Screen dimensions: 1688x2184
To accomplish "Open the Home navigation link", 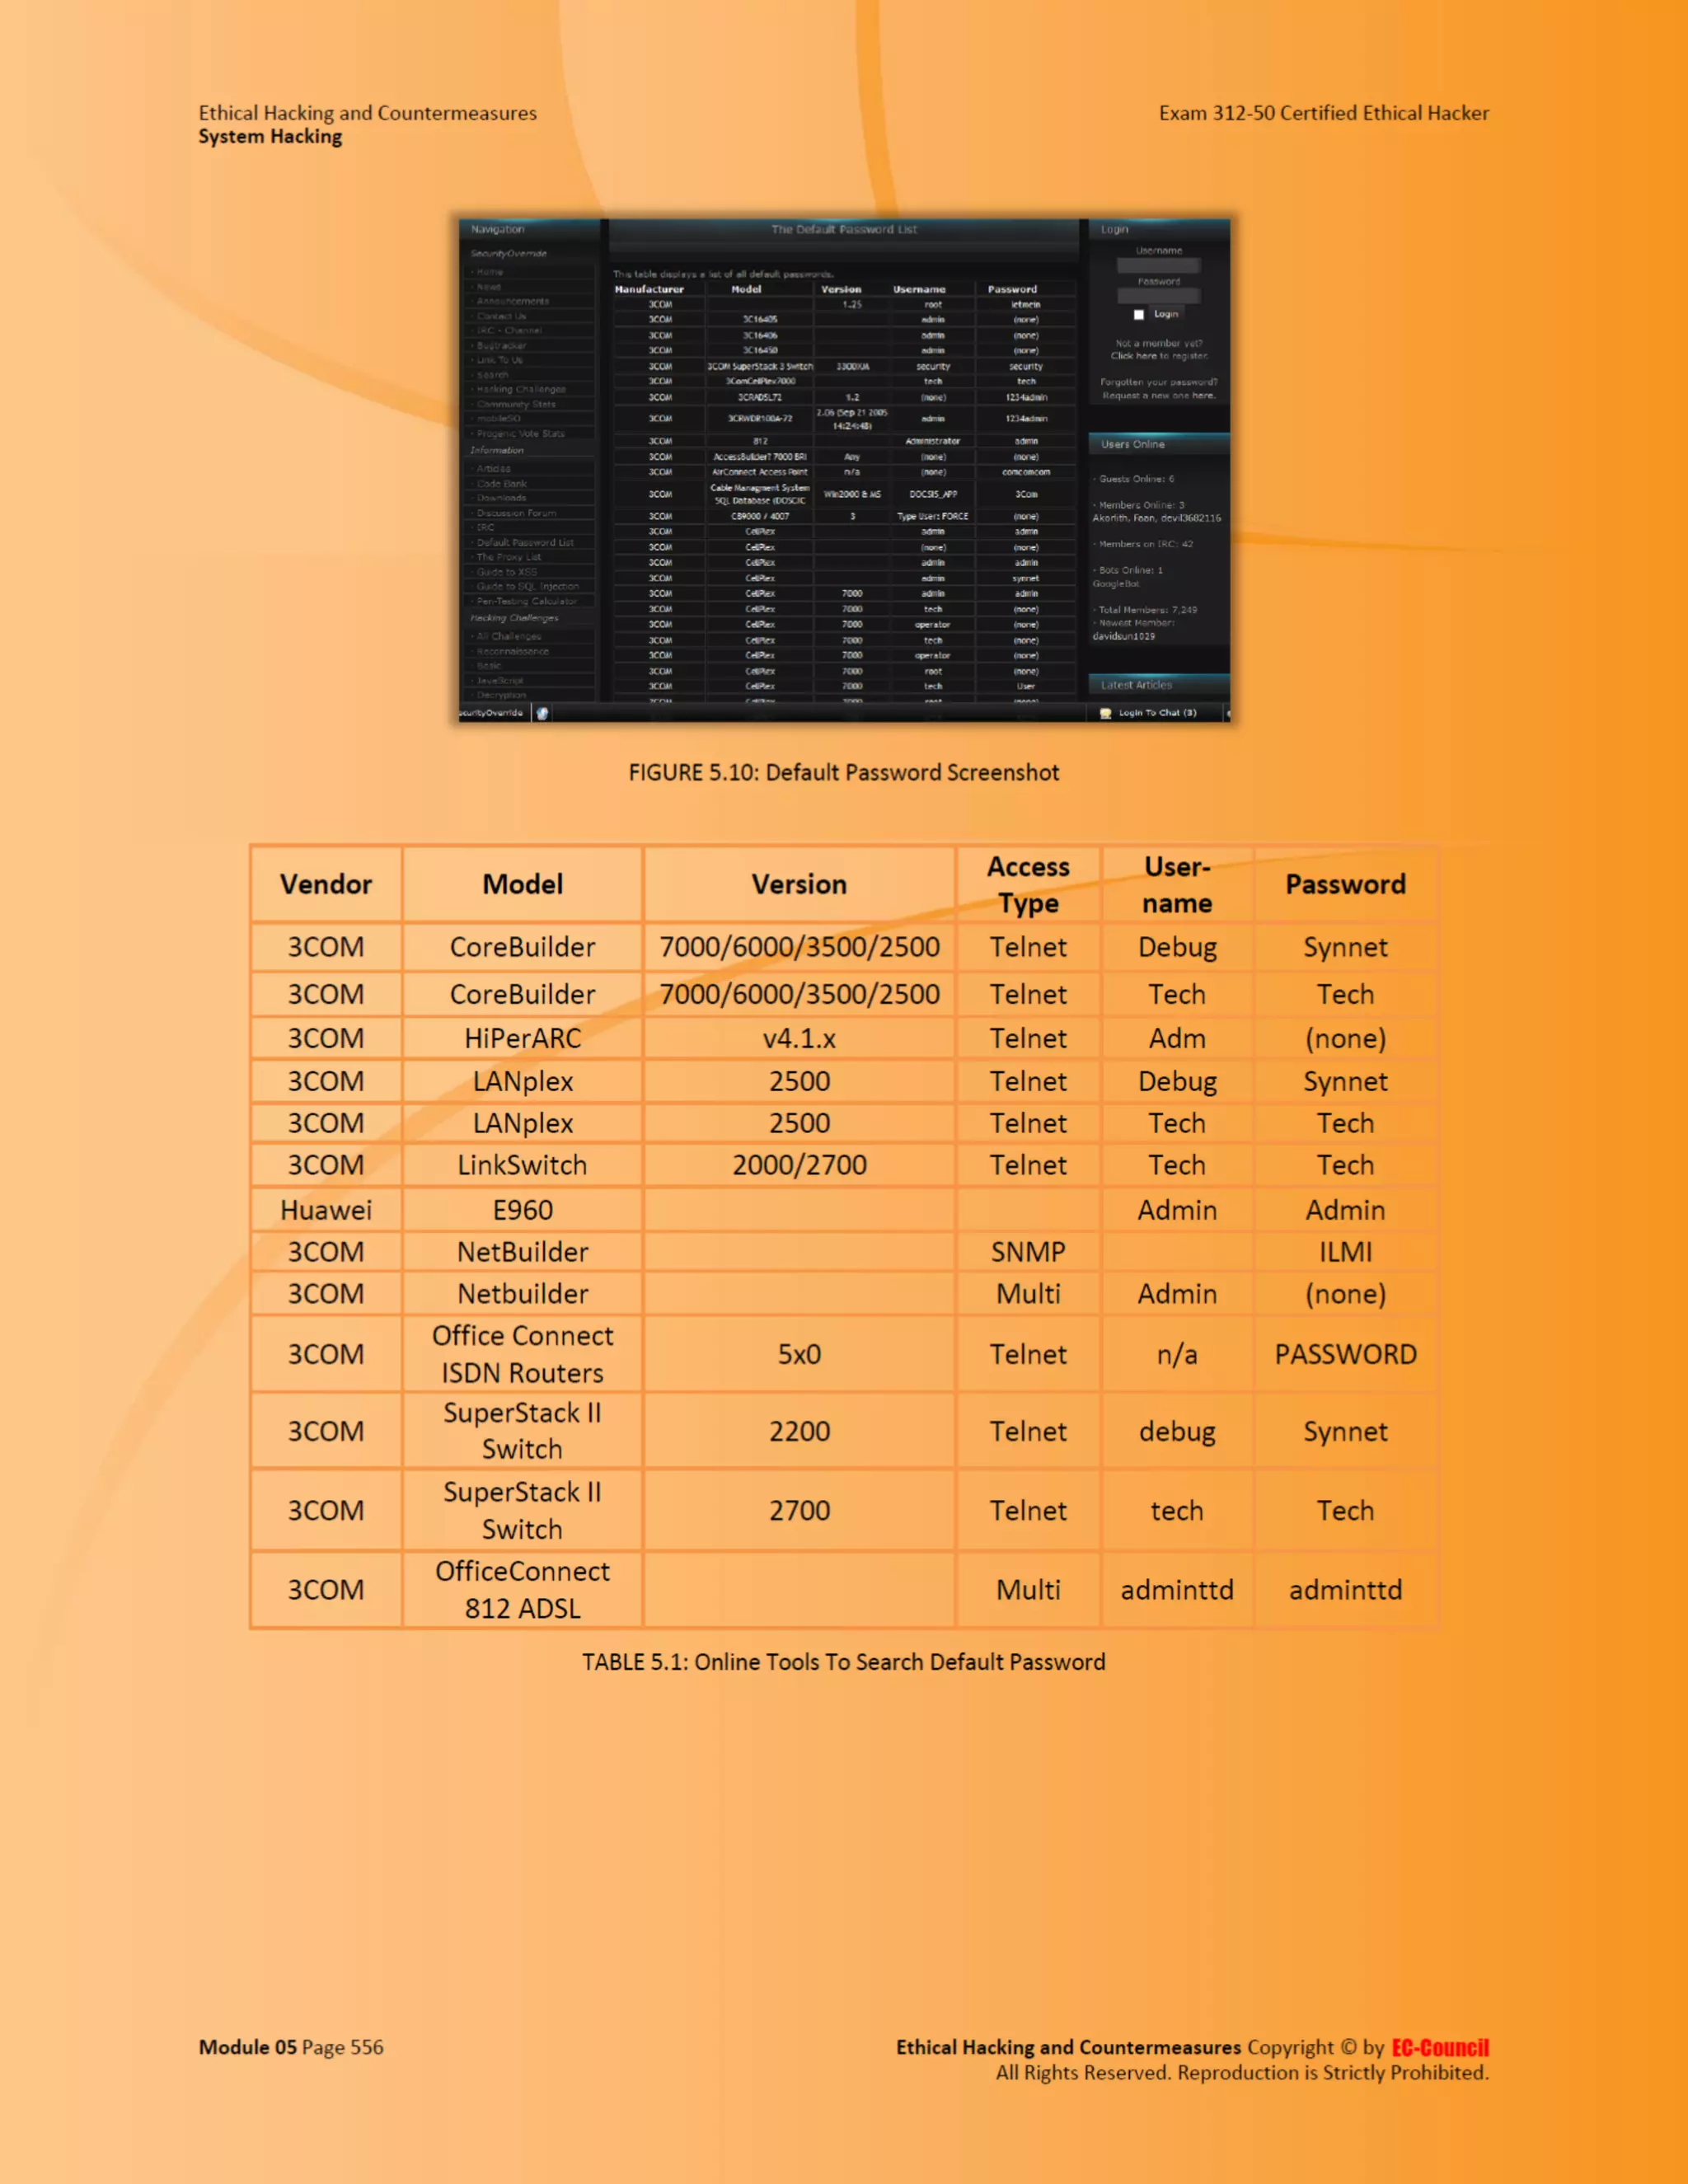I will tap(490, 272).
